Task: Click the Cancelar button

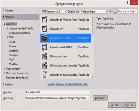Action: click(x=129, y=105)
